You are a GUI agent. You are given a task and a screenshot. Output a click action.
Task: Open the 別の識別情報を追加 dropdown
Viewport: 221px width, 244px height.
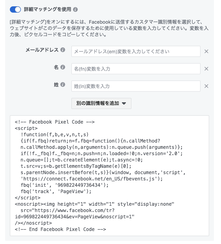coord(101,103)
